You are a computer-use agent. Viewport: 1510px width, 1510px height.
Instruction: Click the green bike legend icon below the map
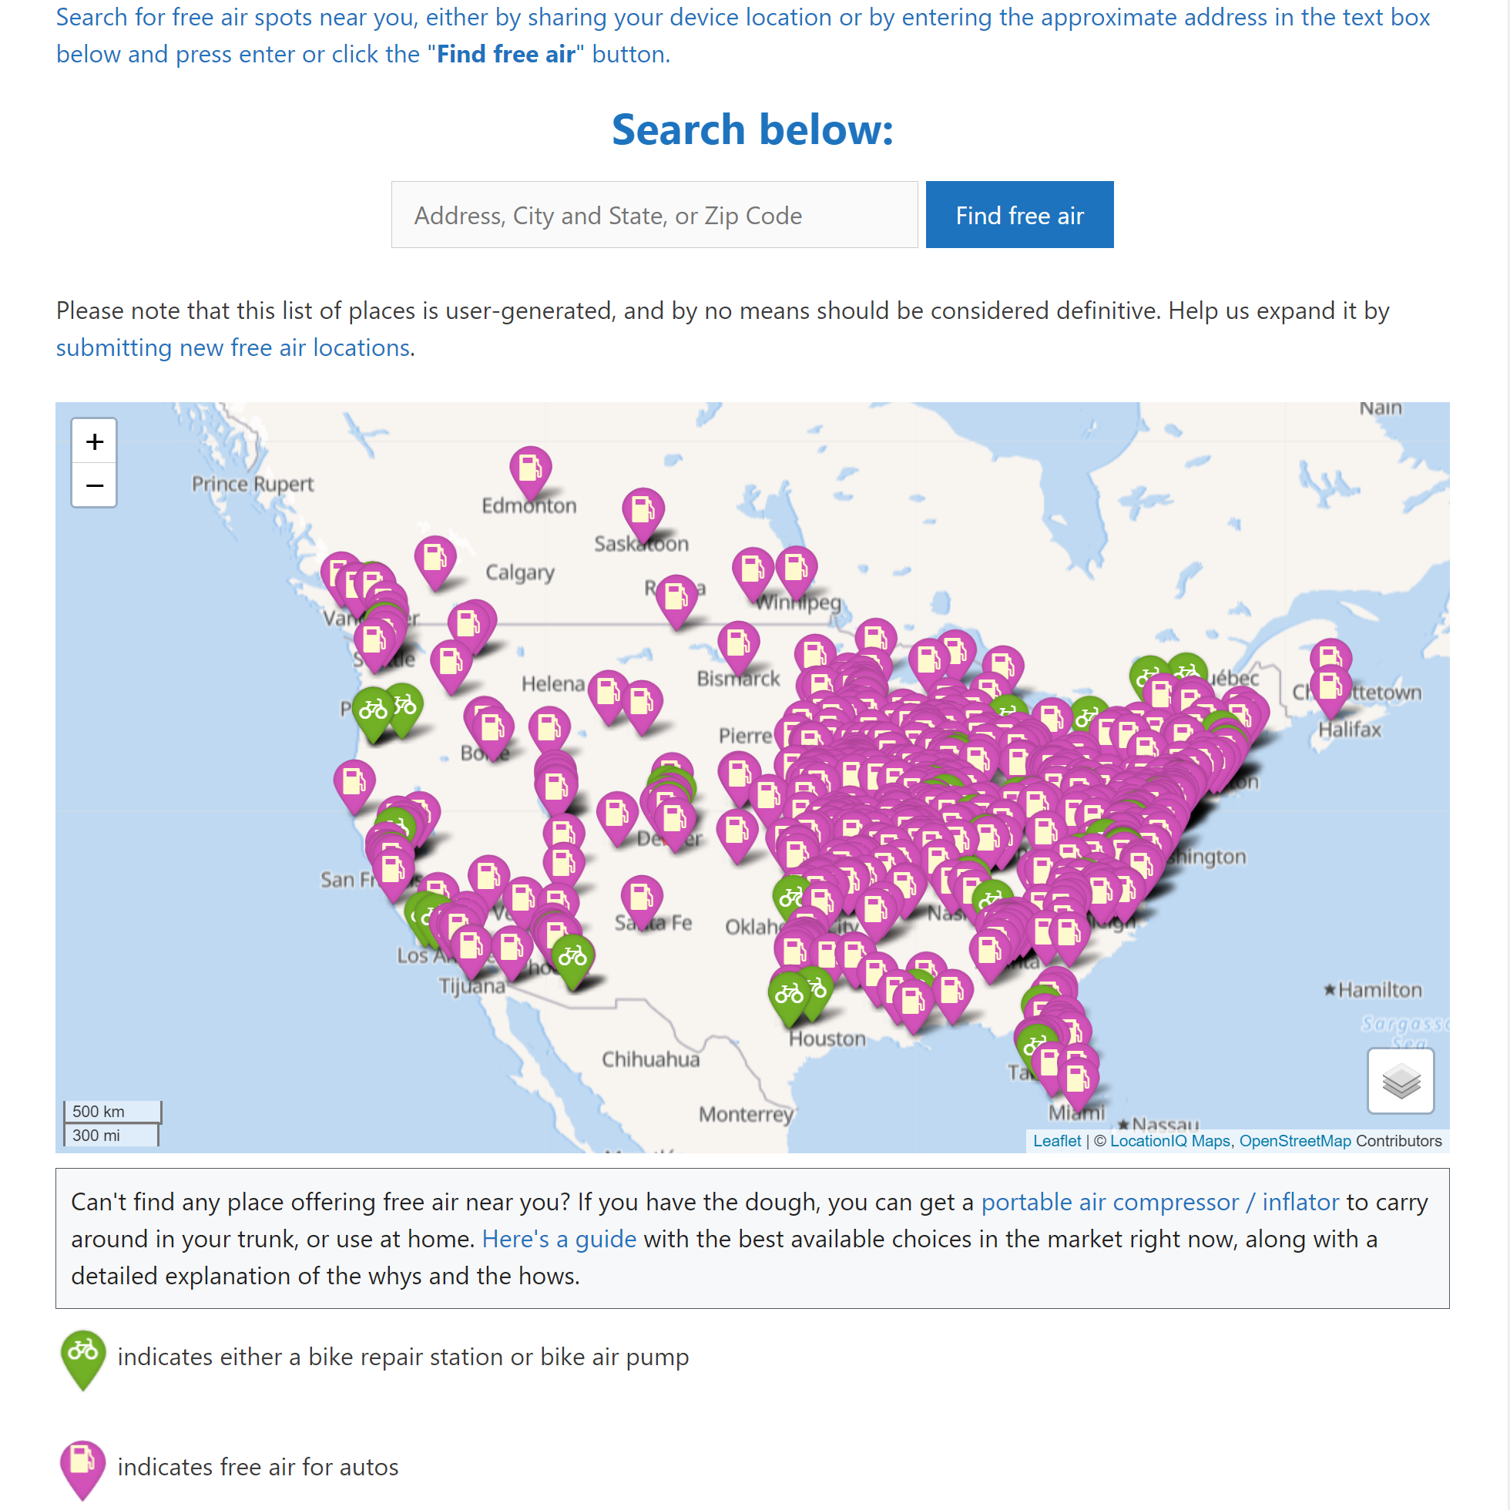pyautogui.click(x=83, y=1357)
